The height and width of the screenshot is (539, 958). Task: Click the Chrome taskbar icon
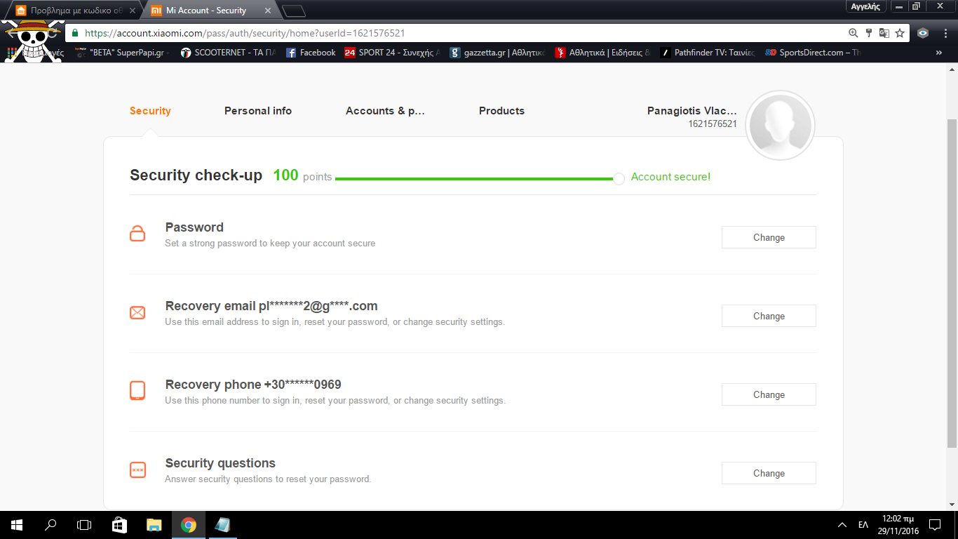pos(188,525)
